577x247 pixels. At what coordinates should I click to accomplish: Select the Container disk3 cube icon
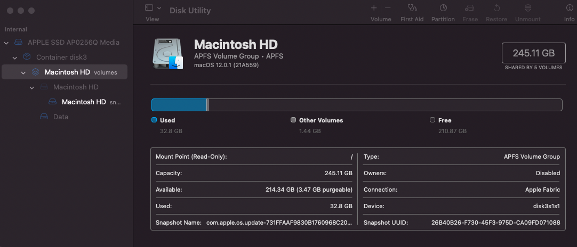click(x=27, y=57)
